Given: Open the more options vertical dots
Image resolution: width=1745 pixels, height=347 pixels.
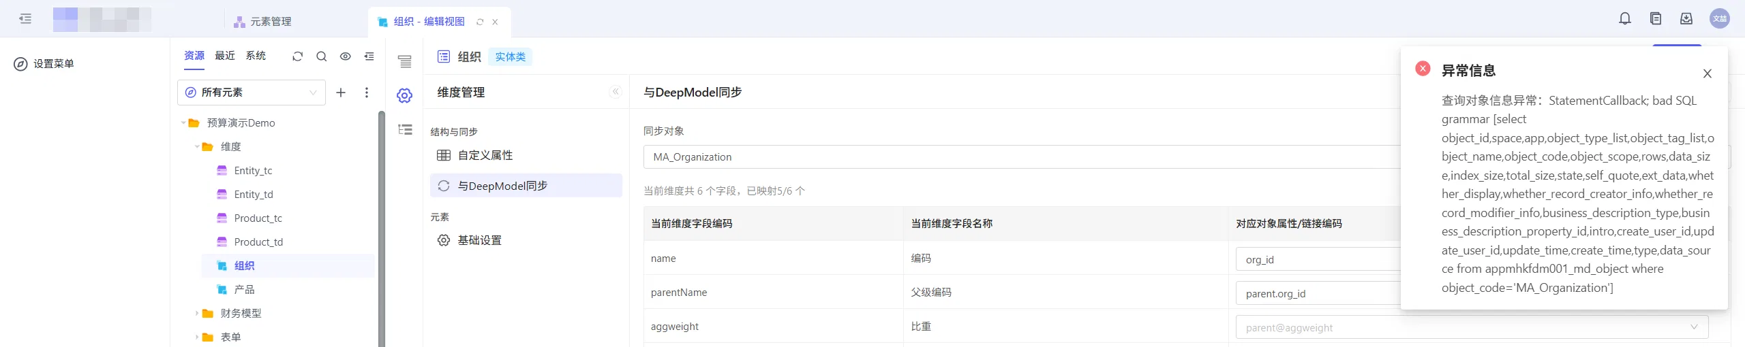Looking at the screenshot, I should [x=367, y=93].
